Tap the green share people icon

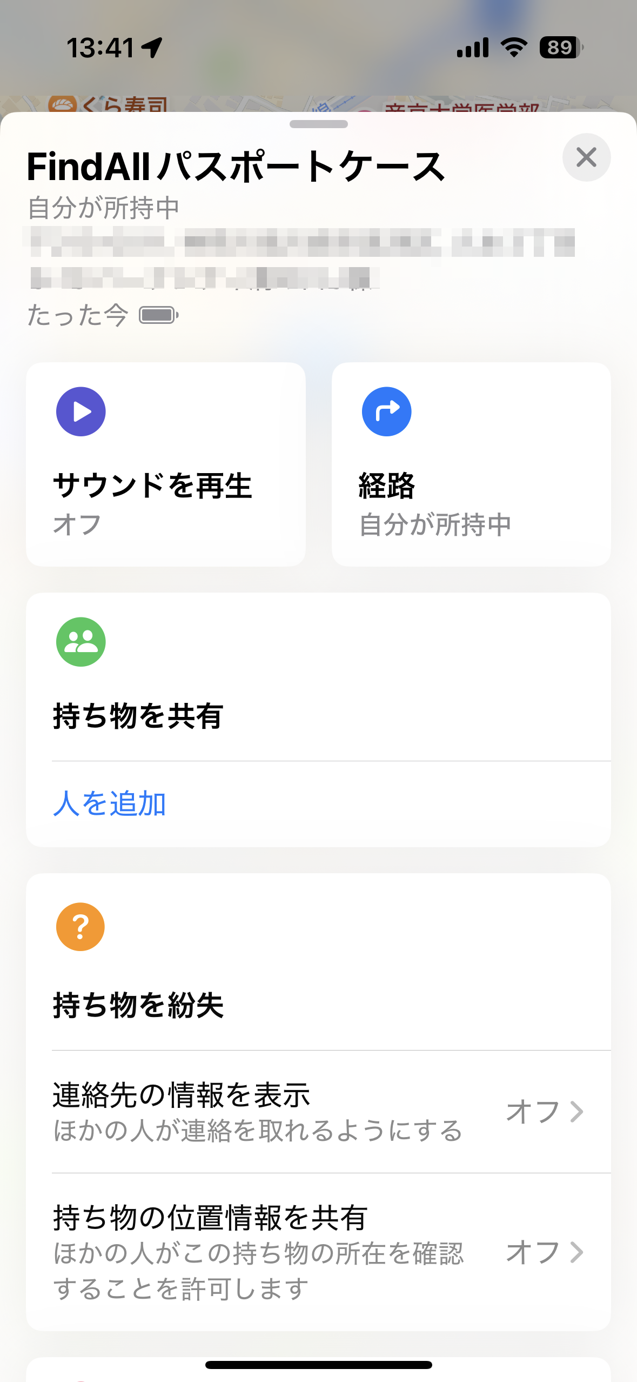[81, 642]
